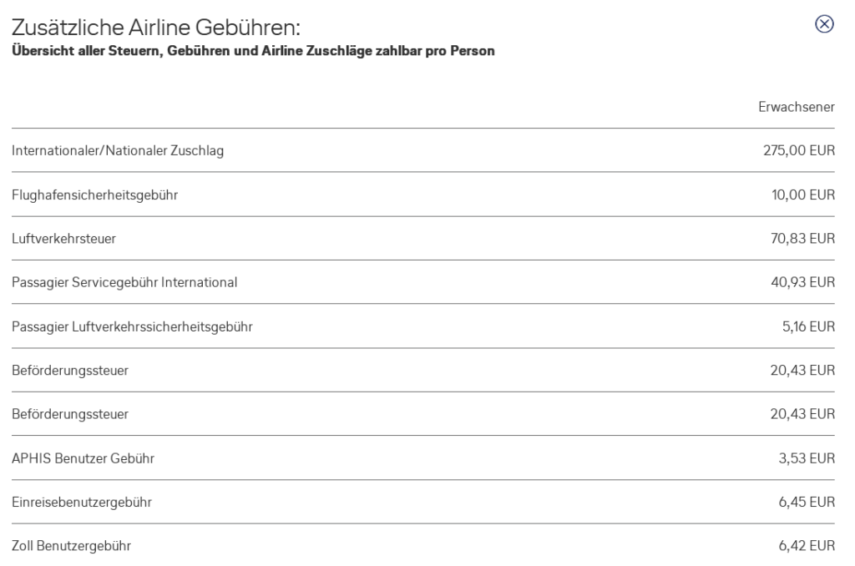Image resolution: width=855 pixels, height=566 pixels.
Task: Click the 'Erwachsener' column header
Action: coord(797,107)
